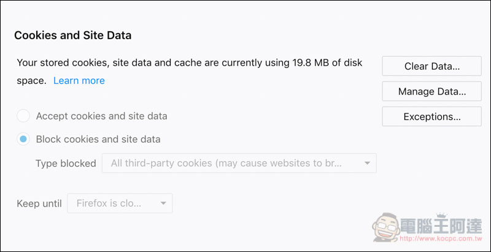
Task: Open the Type blocked combo box
Action: tap(239, 163)
